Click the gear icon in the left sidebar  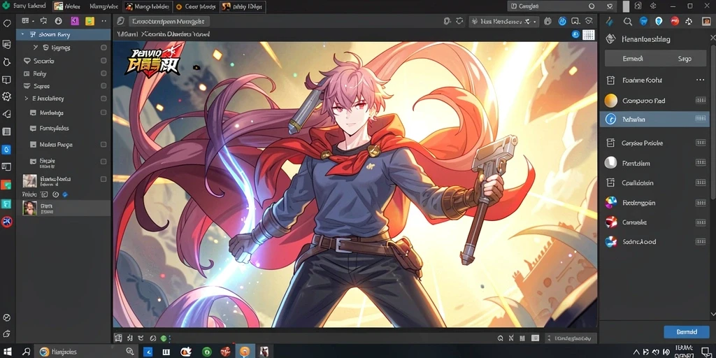click(6, 96)
